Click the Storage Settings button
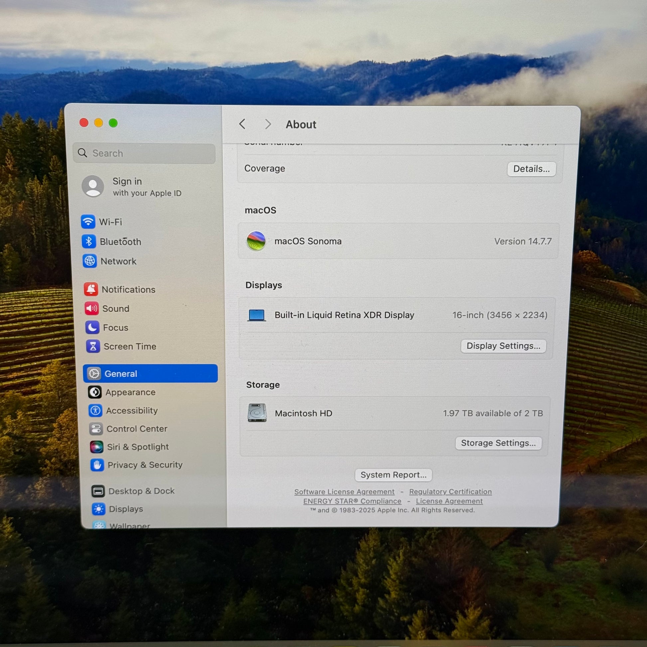This screenshot has height=647, width=647. tap(498, 443)
